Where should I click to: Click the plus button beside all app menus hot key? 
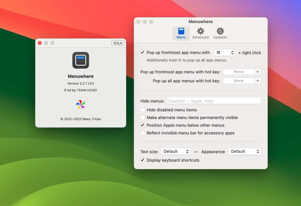[x=257, y=81]
